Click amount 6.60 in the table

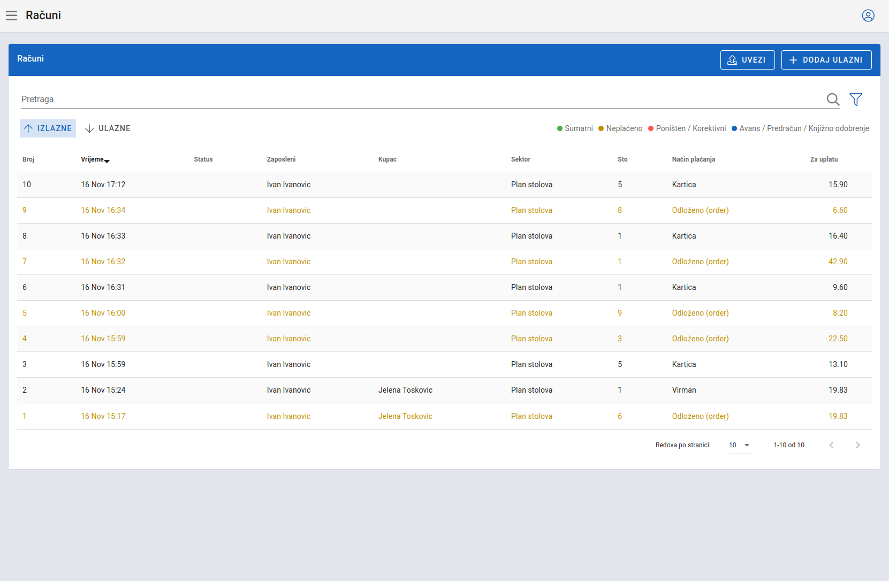[840, 210]
